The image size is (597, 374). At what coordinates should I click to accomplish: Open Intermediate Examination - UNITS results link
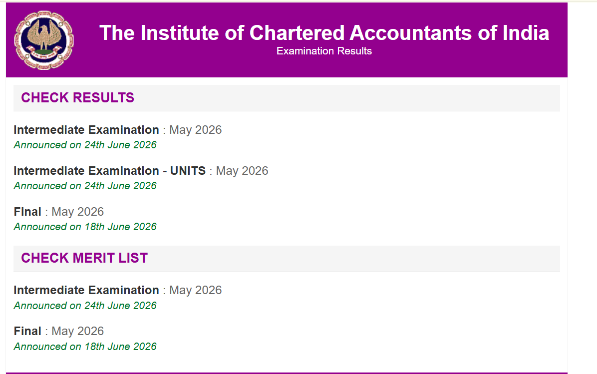click(x=110, y=171)
